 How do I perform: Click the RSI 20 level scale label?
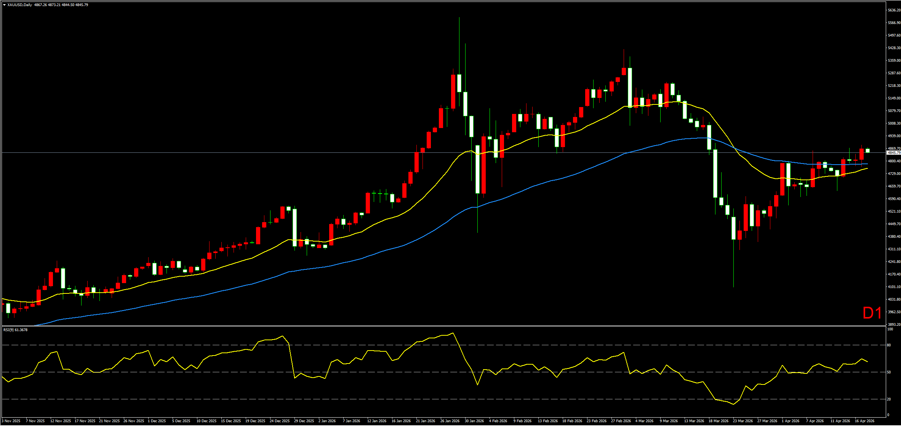click(889, 399)
